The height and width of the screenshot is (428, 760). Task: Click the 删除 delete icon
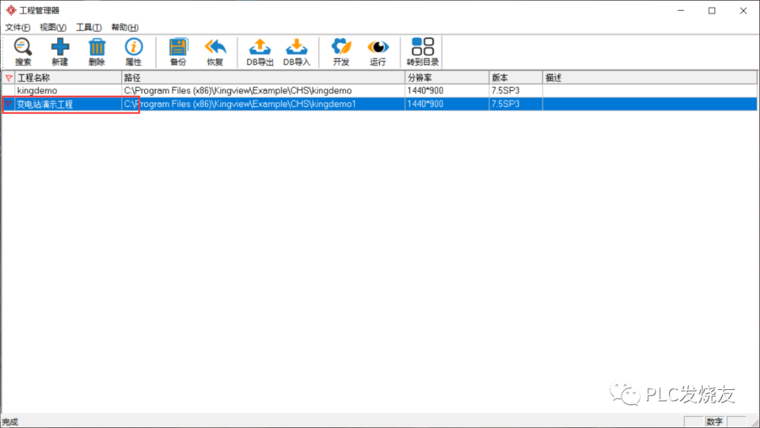point(96,51)
